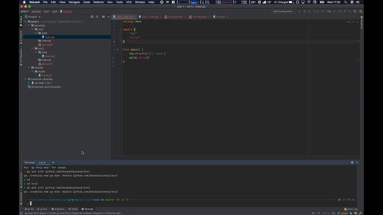
Task: Open the GoLand application menu
Action: coord(35,2)
